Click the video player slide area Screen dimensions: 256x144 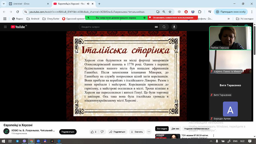coord(126,76)
